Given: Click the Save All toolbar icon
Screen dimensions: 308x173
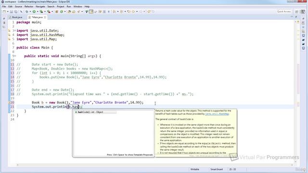Looking at the screenshot, I should 16,12.
